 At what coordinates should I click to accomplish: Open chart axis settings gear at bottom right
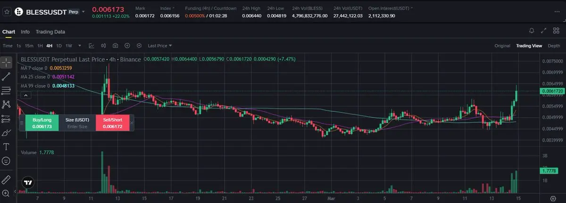(x=553, y=198)
